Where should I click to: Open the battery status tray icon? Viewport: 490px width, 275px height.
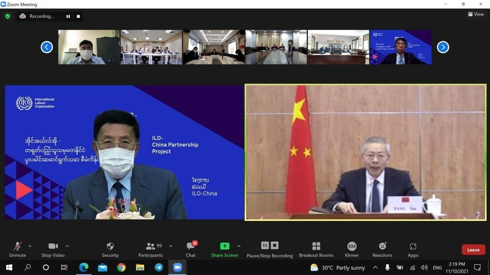(400, 267)
